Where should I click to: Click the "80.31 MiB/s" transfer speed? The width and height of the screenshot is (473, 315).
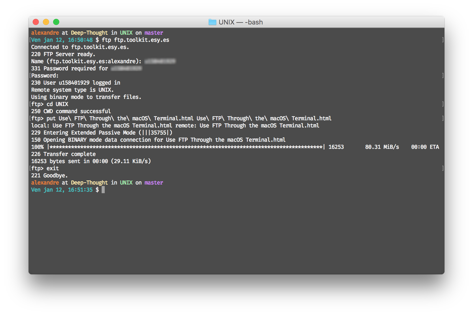pyautogui.click(x=382, y=147)
